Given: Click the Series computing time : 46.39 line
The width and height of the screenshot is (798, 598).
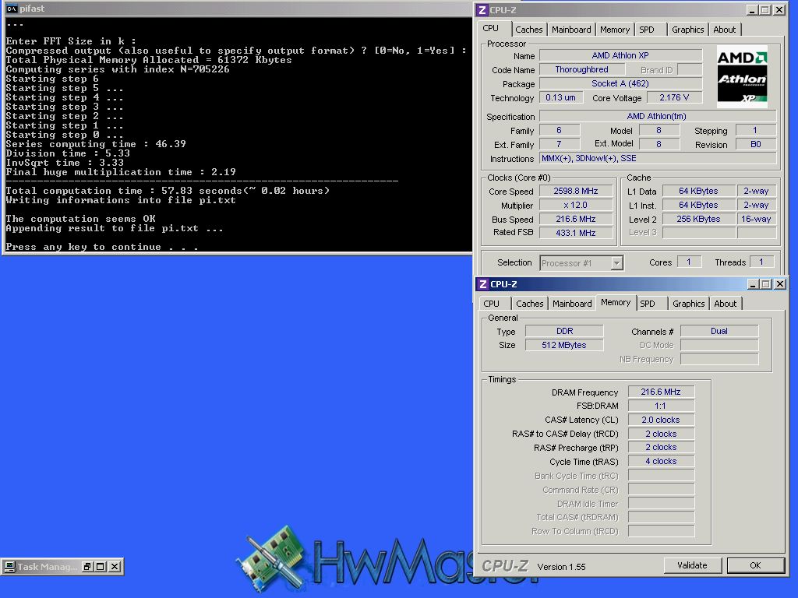Looking at the screenshot, I should (x=96, y=144).
